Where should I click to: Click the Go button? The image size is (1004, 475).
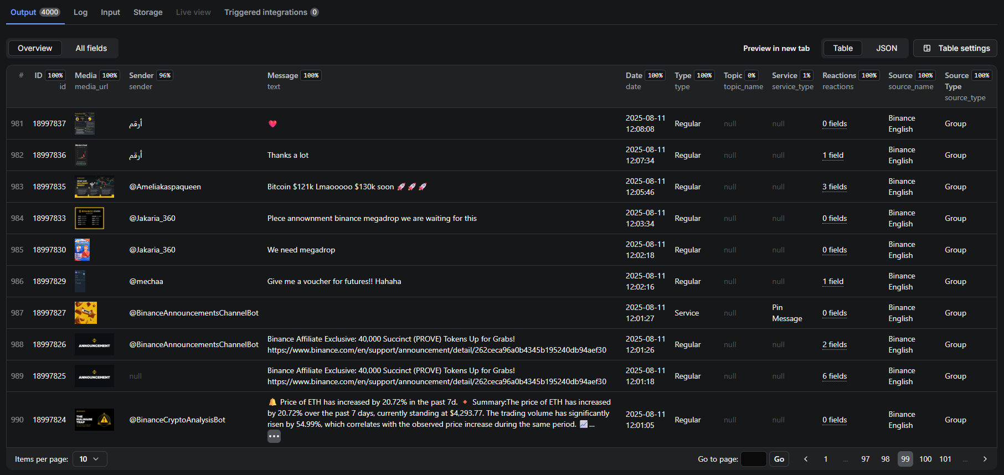779,459
